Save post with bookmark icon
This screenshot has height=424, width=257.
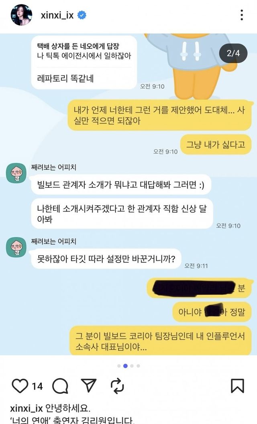[237, 385]
